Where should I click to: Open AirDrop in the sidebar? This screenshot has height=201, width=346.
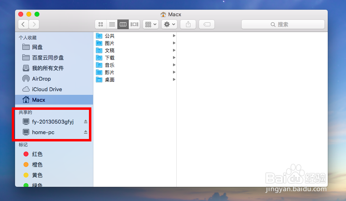(x=54, y=79)
